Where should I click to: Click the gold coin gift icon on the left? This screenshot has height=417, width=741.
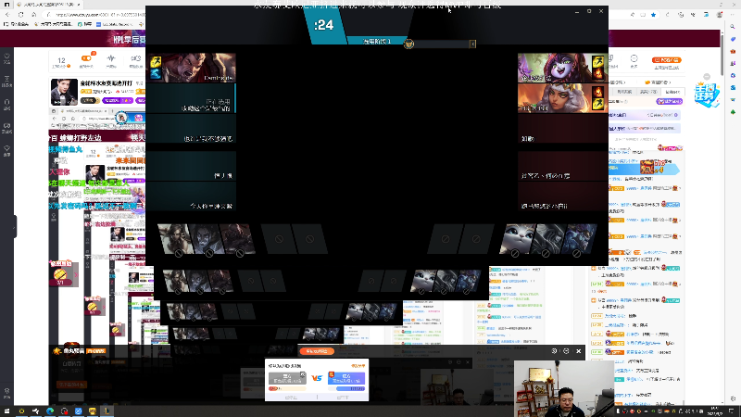[x=60, y=275]
